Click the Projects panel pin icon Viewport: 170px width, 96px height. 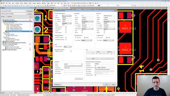pos(32,8)
